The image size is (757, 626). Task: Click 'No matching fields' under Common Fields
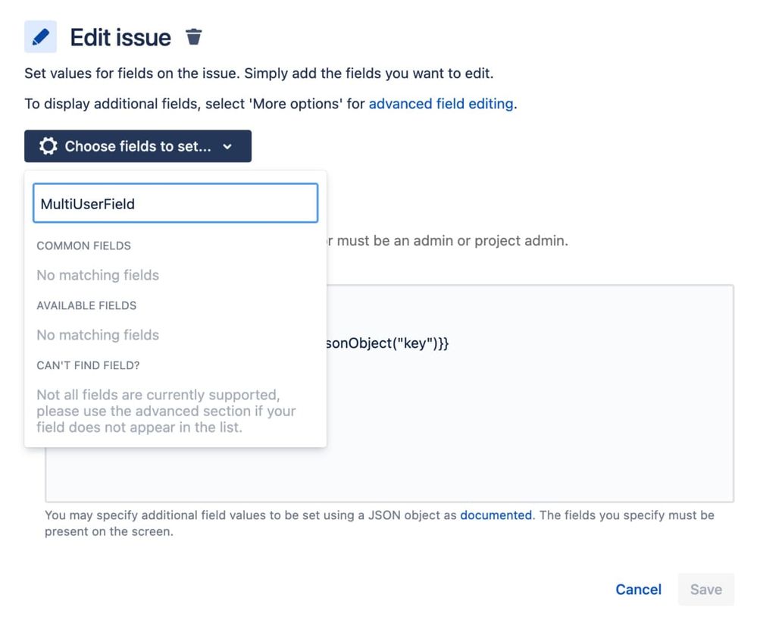pyautogui.click(x=98, y=275)
